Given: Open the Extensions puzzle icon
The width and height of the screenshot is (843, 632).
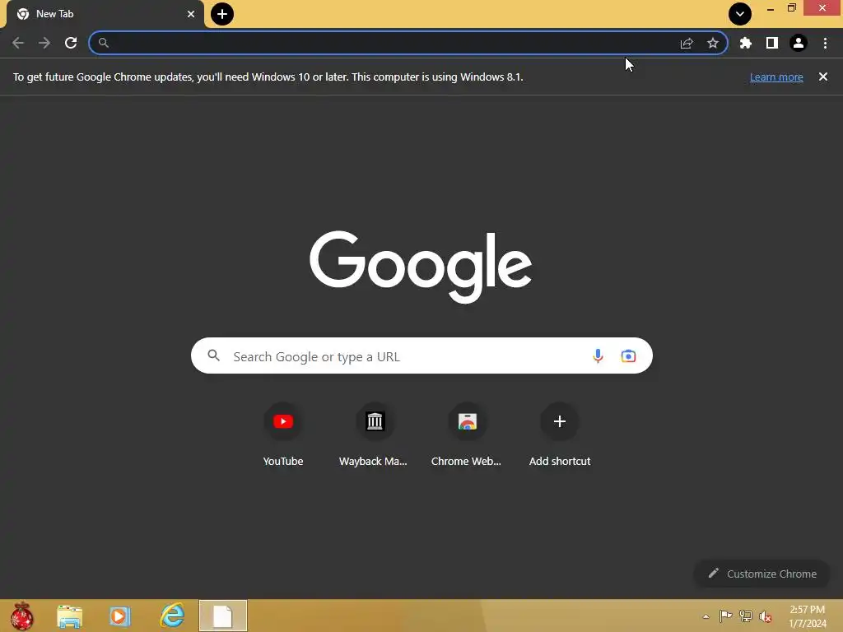Looking at the screenshot, I should point(746,43).
